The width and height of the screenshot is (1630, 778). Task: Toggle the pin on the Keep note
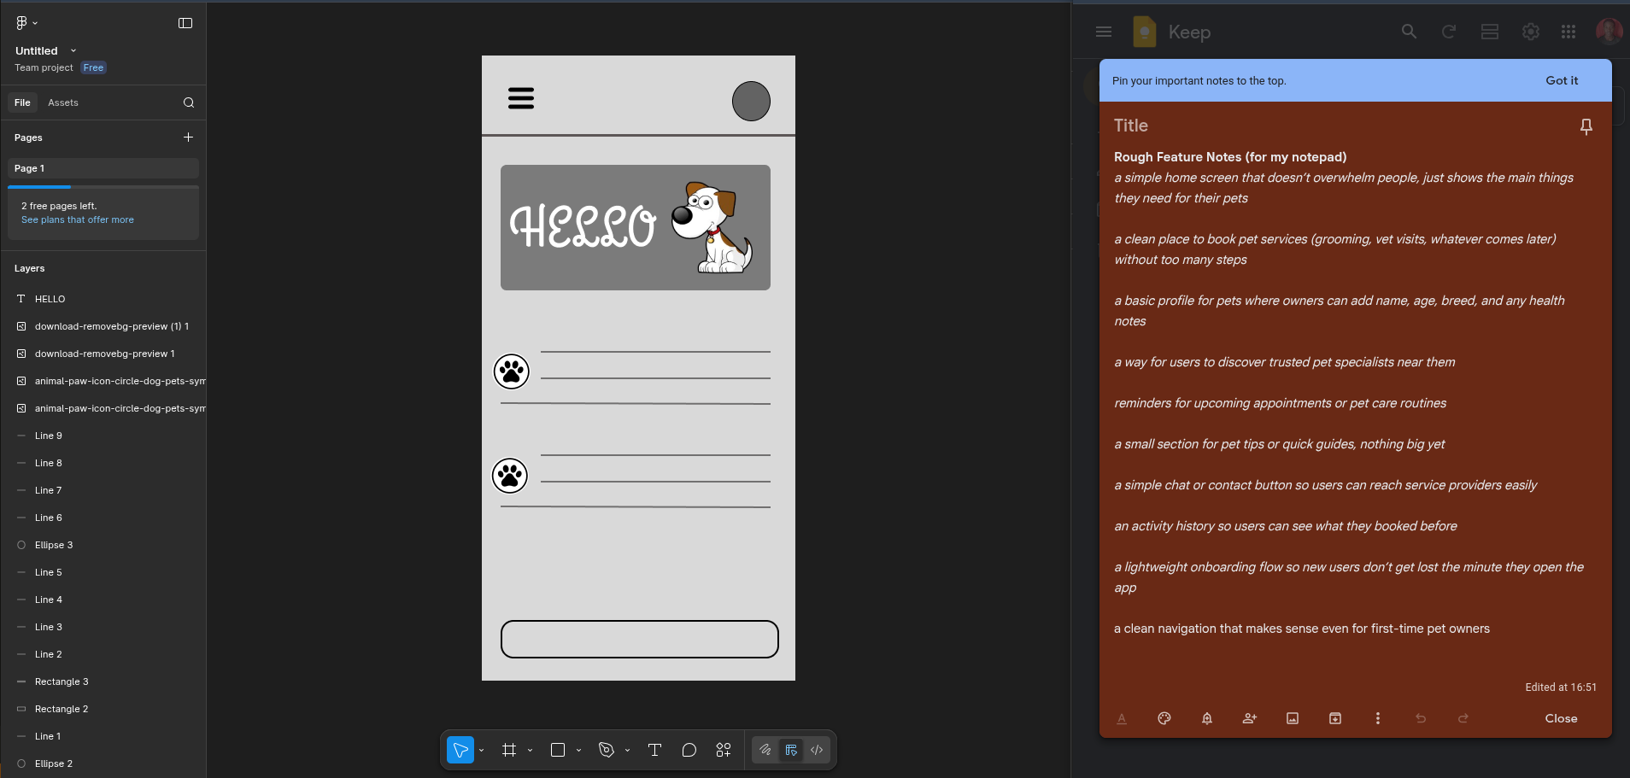tap(1586, 126)
